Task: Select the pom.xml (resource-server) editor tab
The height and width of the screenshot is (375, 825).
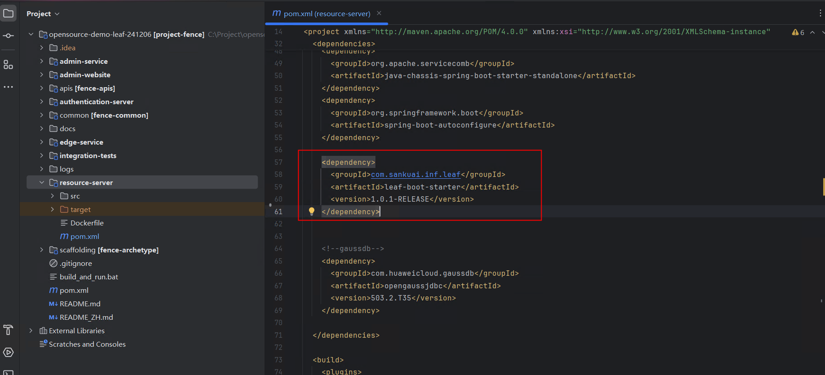Action: (326, 14)
